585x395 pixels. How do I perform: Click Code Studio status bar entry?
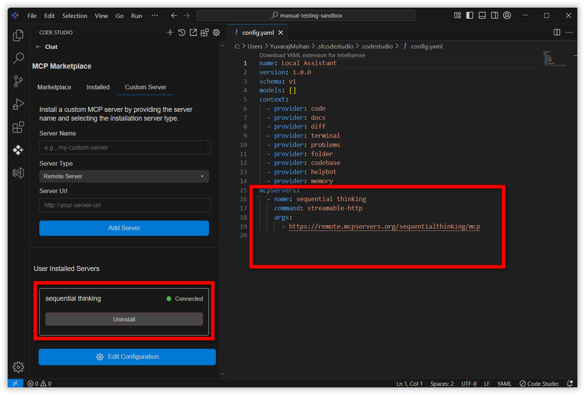(x=539, y=384)
